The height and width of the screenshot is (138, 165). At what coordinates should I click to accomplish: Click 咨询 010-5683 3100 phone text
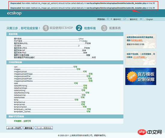click(135, 44)
